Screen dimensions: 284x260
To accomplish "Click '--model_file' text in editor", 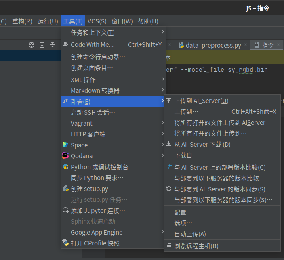I will pos(202,70).
